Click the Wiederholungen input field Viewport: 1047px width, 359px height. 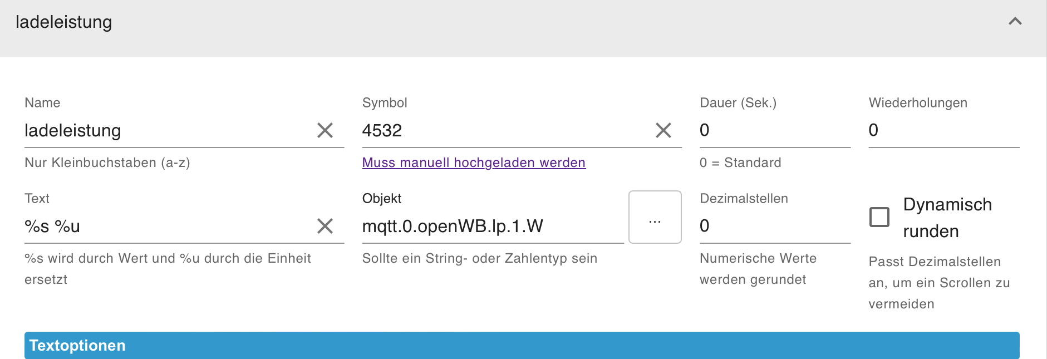(x=943, y=130)
